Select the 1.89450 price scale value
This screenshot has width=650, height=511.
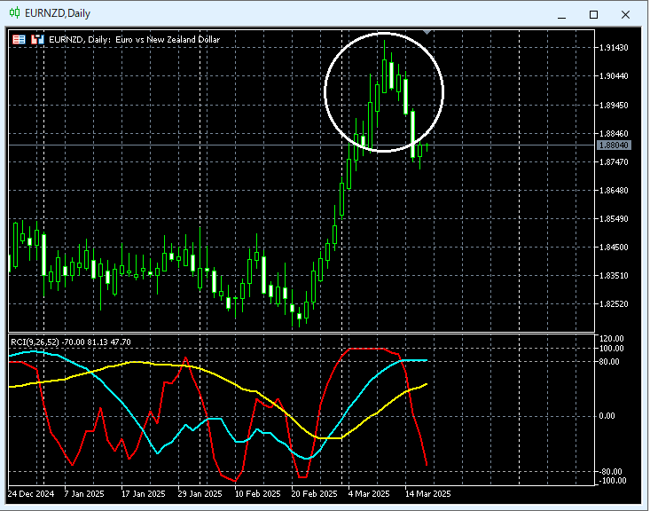tap(614, 105)
